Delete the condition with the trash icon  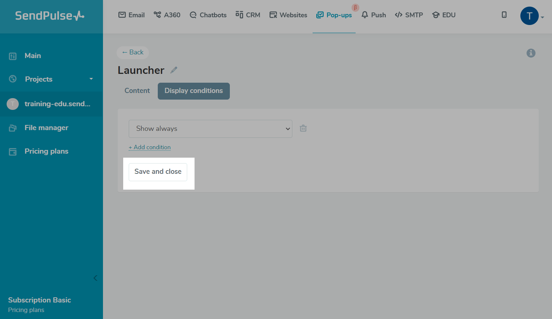[303, 128]
